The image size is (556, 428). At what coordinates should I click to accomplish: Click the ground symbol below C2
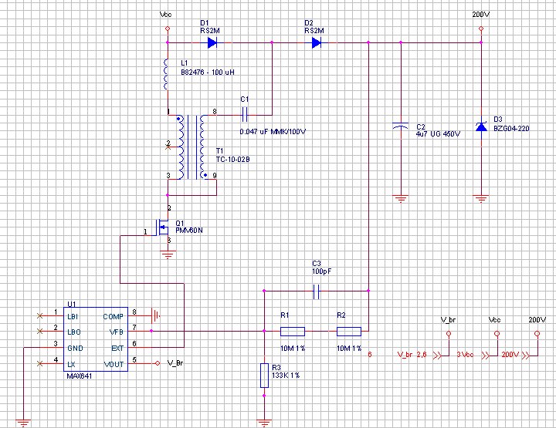[x=400, y=197]
